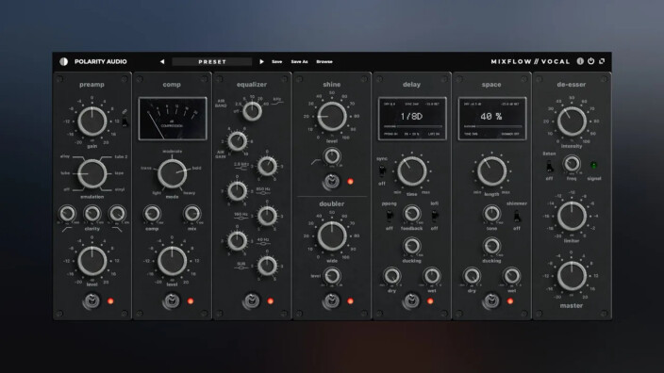Click the 850 Hz equalizer knob
The image size is (664, 373).
(237, 191)
